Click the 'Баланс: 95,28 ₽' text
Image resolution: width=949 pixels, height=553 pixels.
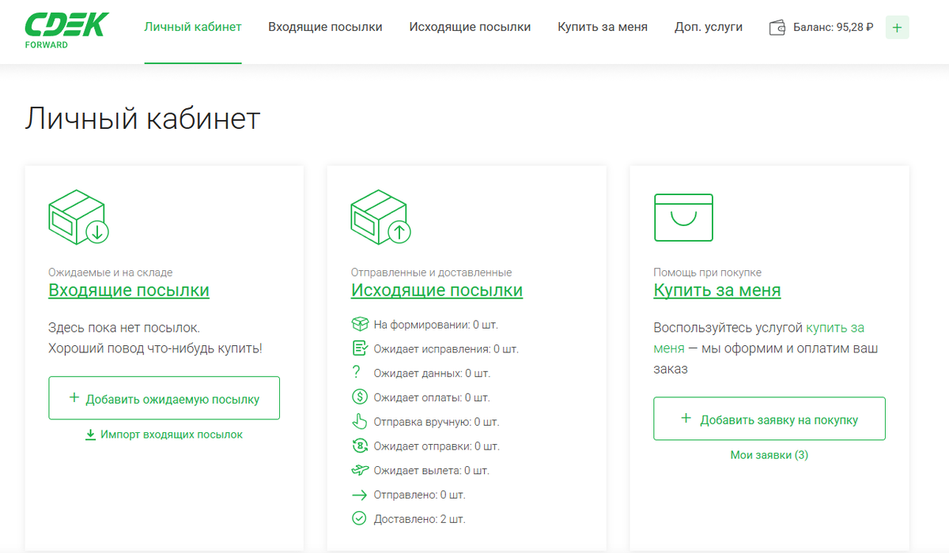[834, 28]
